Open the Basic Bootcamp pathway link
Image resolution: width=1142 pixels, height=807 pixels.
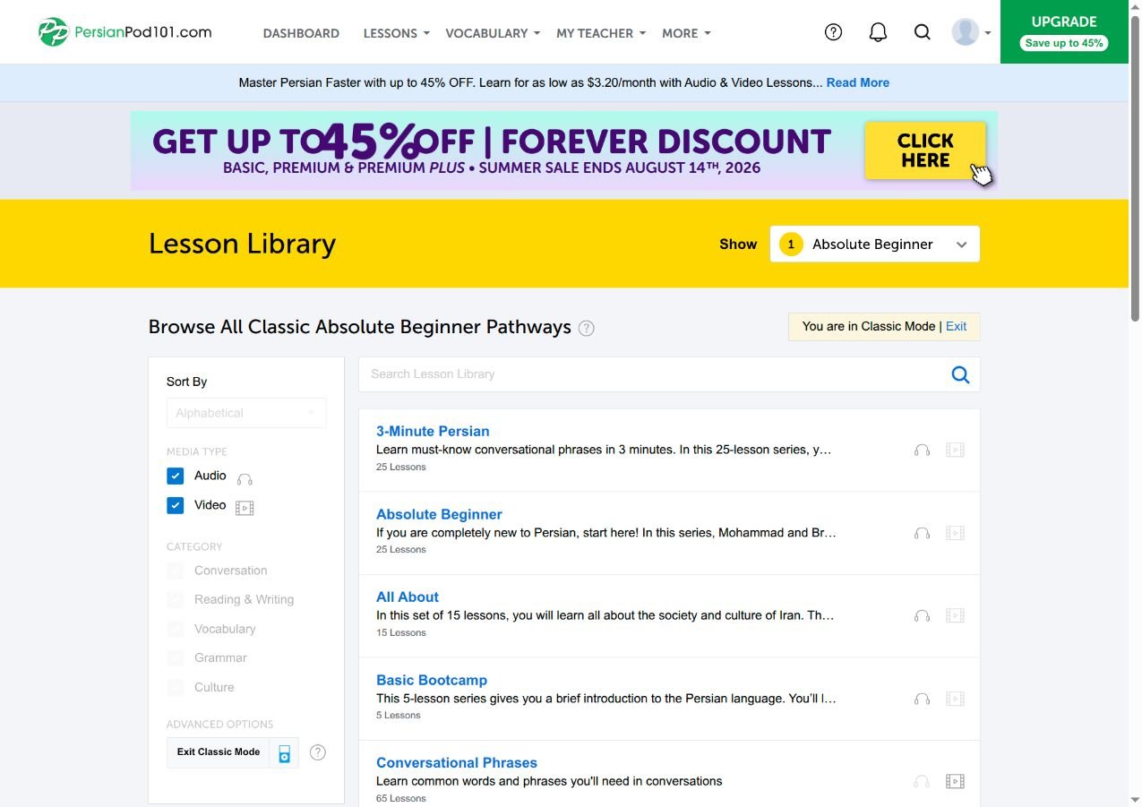432,680
